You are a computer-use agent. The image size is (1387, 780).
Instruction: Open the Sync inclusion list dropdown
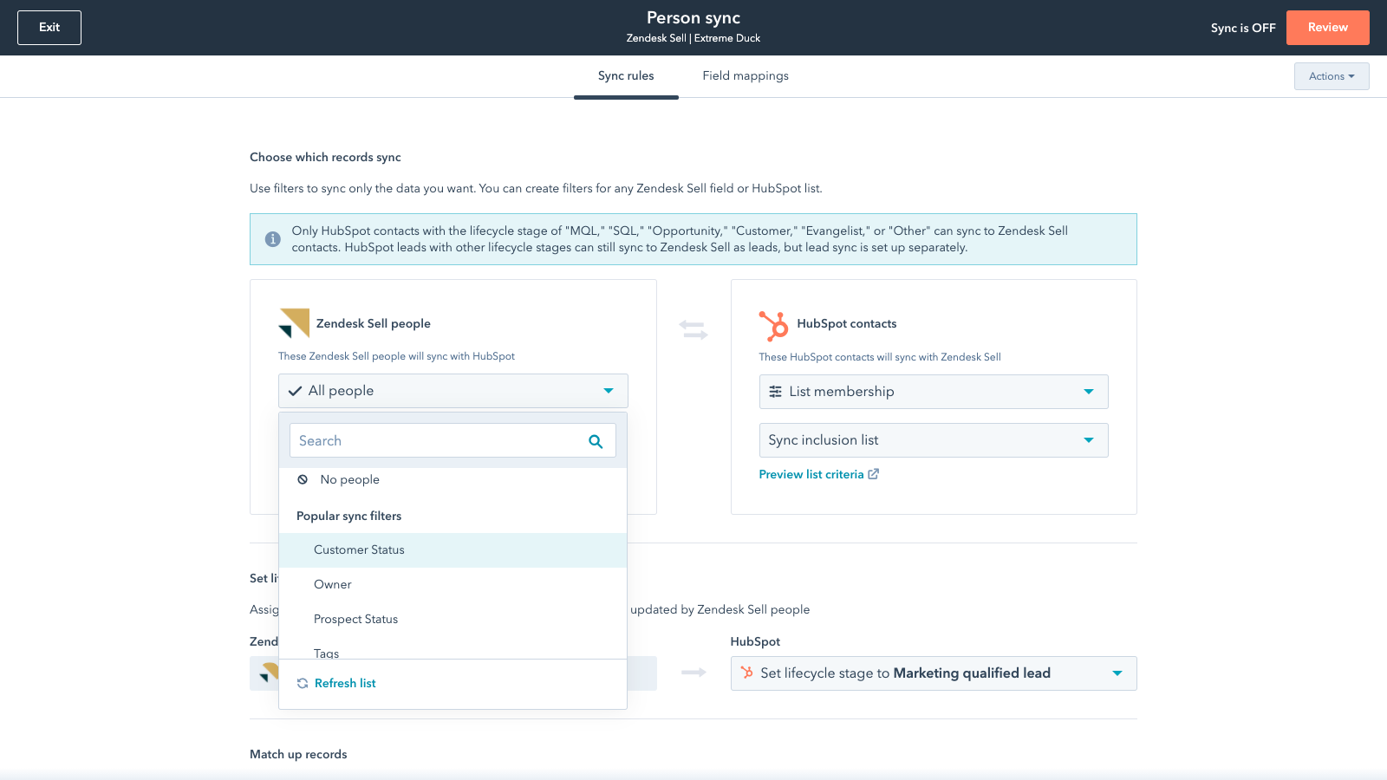click(x=933, y=440)
